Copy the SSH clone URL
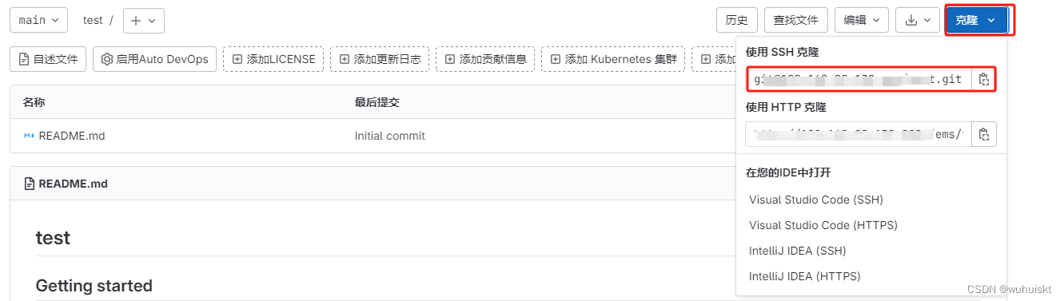 [984, 80]
